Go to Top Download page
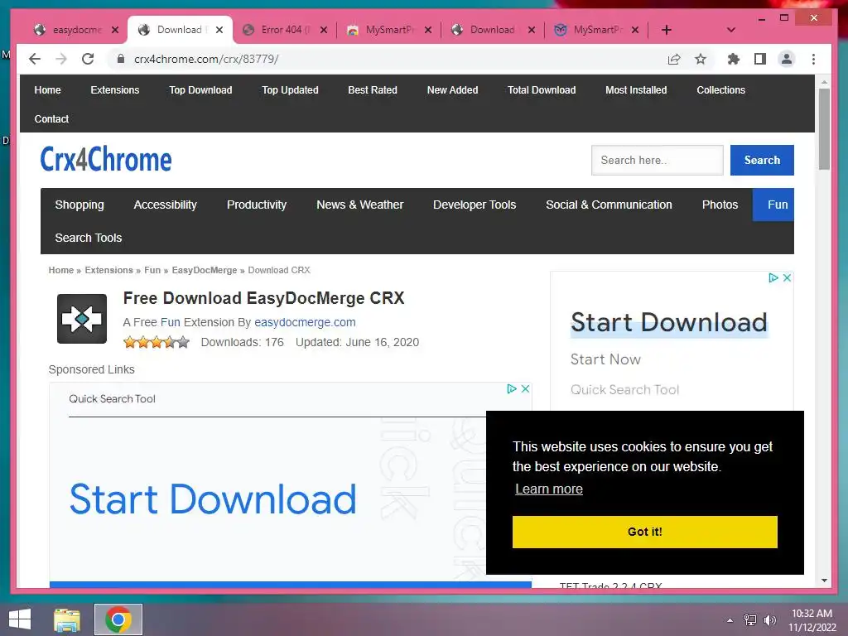 click(200, 89)
